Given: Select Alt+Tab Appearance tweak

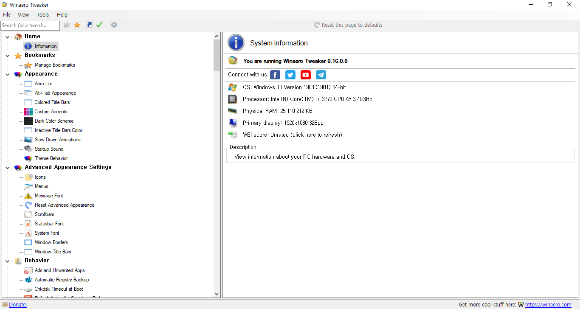Looking at the screenshot, I should 55,93.
